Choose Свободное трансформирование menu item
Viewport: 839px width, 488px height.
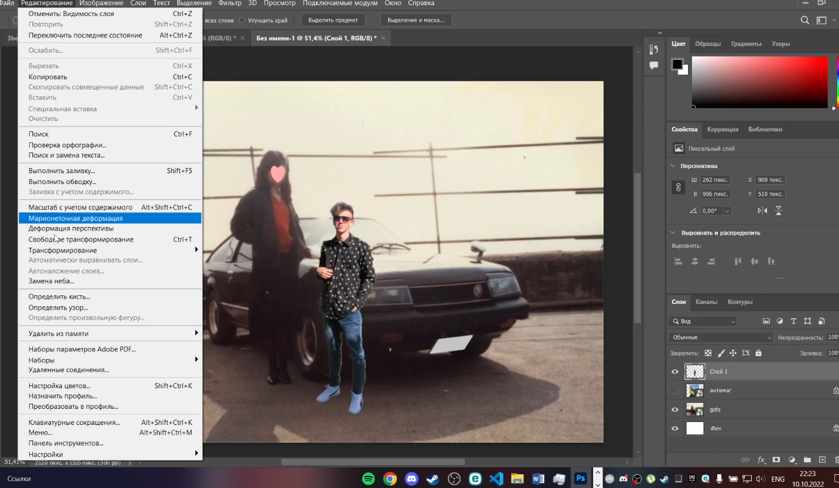(x=110, y=239)
